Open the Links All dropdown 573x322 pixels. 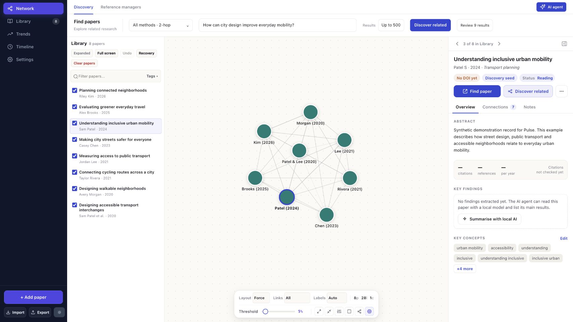[x=297, y=298]
